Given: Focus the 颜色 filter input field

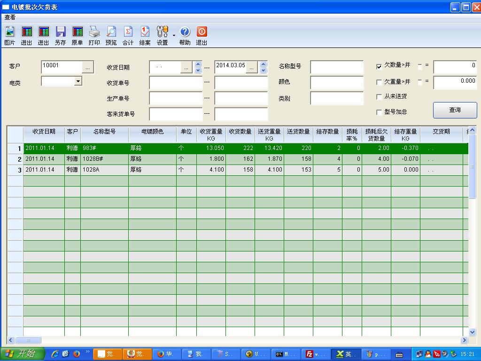Looking at the screenshot, I should point(337,83).
